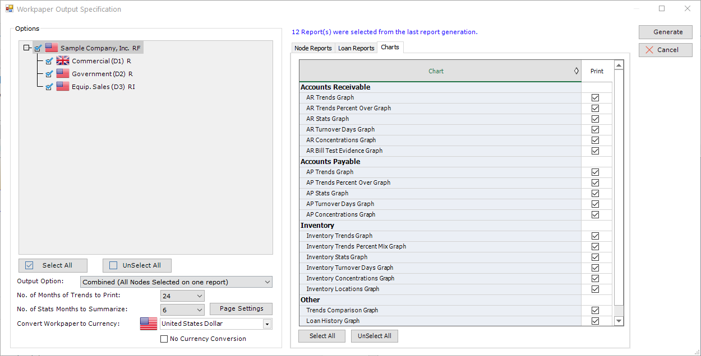Click the Generate button
The height and width of the screenshot is (356, 701).
665,32
